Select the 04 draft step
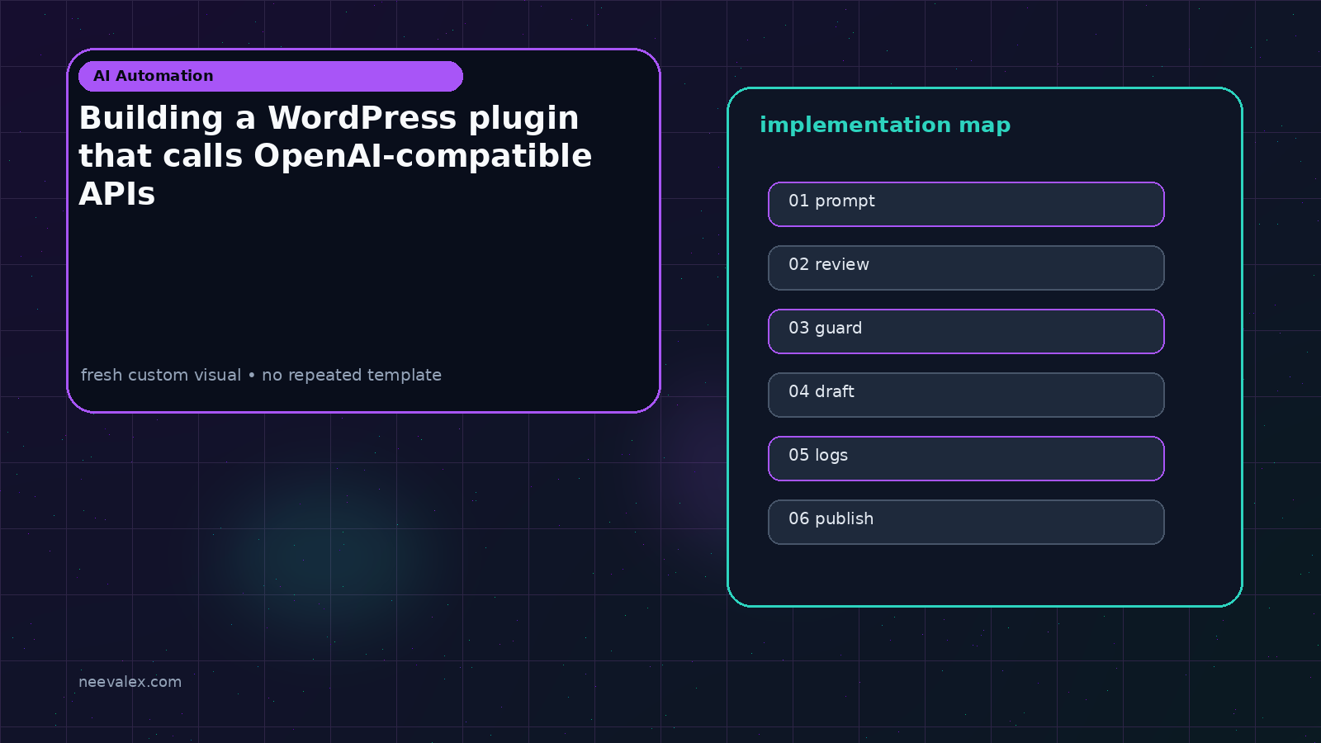The height and width of the screenshot is (743, 1321). (x=966, y=395)
